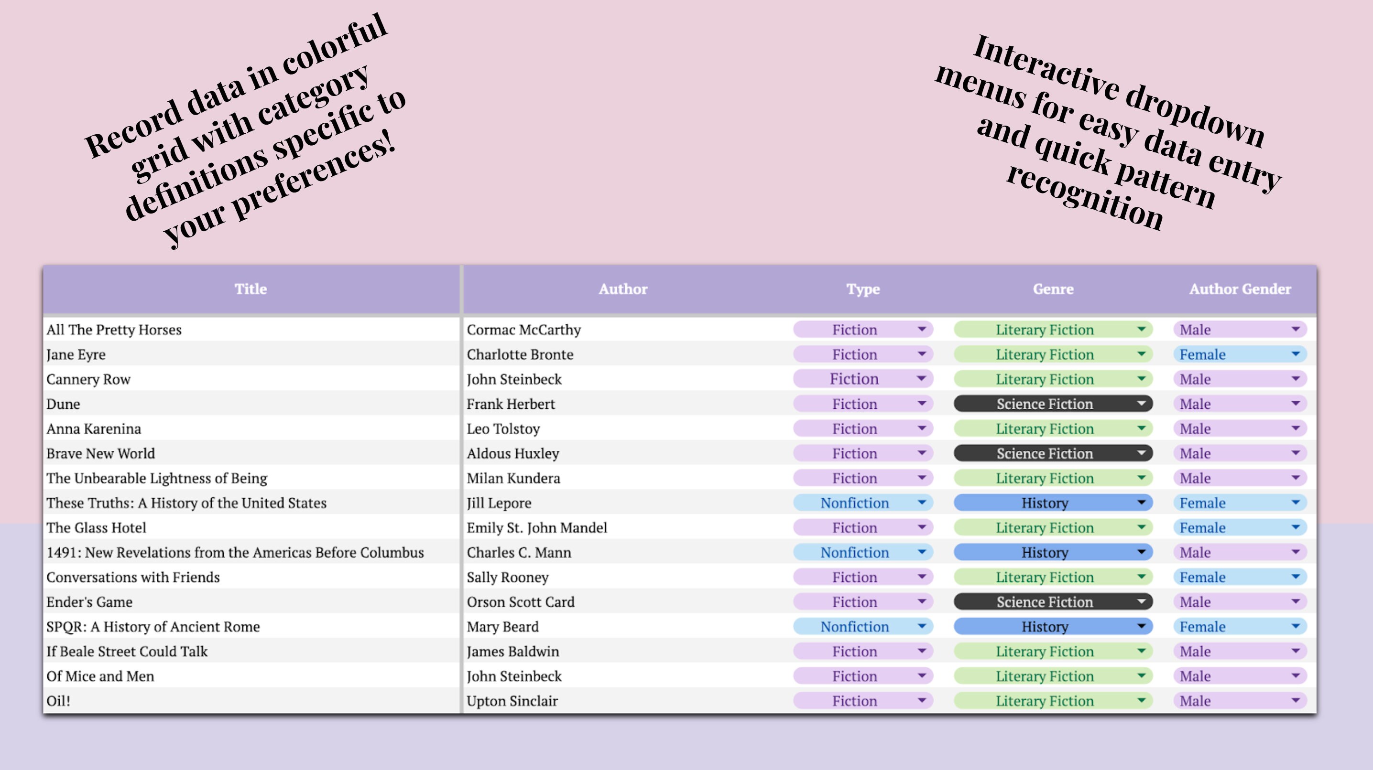Select the 'Charlotte Bronte' author cell
1373x770 pixels.
pyautogui.click(x=622, y=354)
